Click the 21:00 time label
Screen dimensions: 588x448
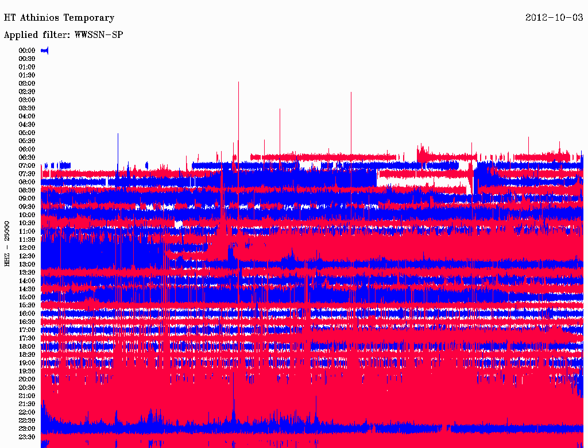pyautogui.click(x=27, y=396)
